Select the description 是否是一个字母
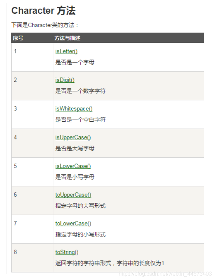 pos(75,62)
